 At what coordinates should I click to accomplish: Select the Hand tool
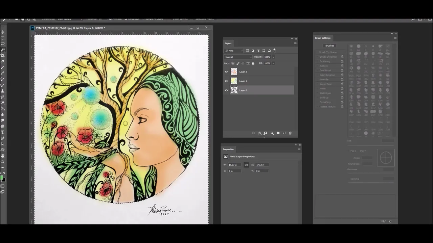pos(3,156)
